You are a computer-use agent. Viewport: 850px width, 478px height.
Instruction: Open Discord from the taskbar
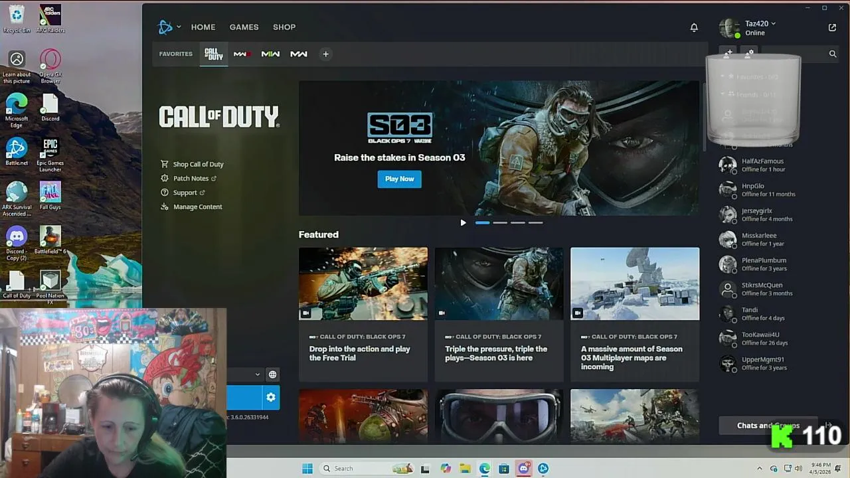pyautogui.click(x=523, y=469)
